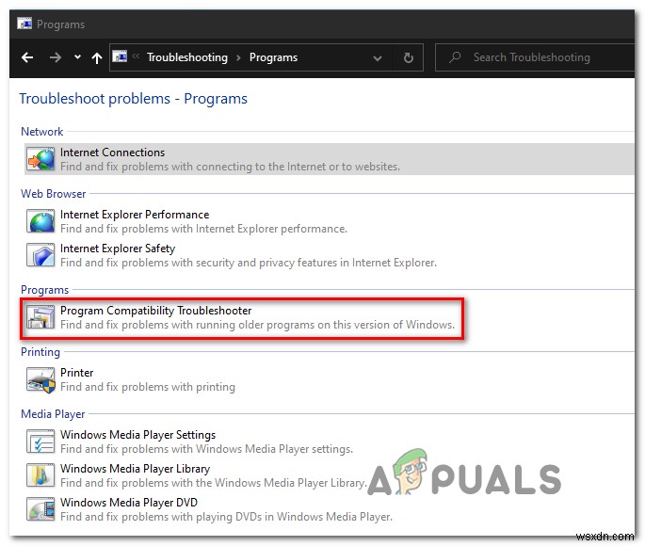
Task: Run the Printer troubleshooter
Action: click(x=76, y=373)
